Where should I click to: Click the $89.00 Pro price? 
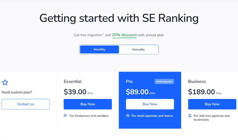click(x=137, y=92)
